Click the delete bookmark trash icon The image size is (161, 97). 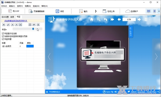coord(38,25)
